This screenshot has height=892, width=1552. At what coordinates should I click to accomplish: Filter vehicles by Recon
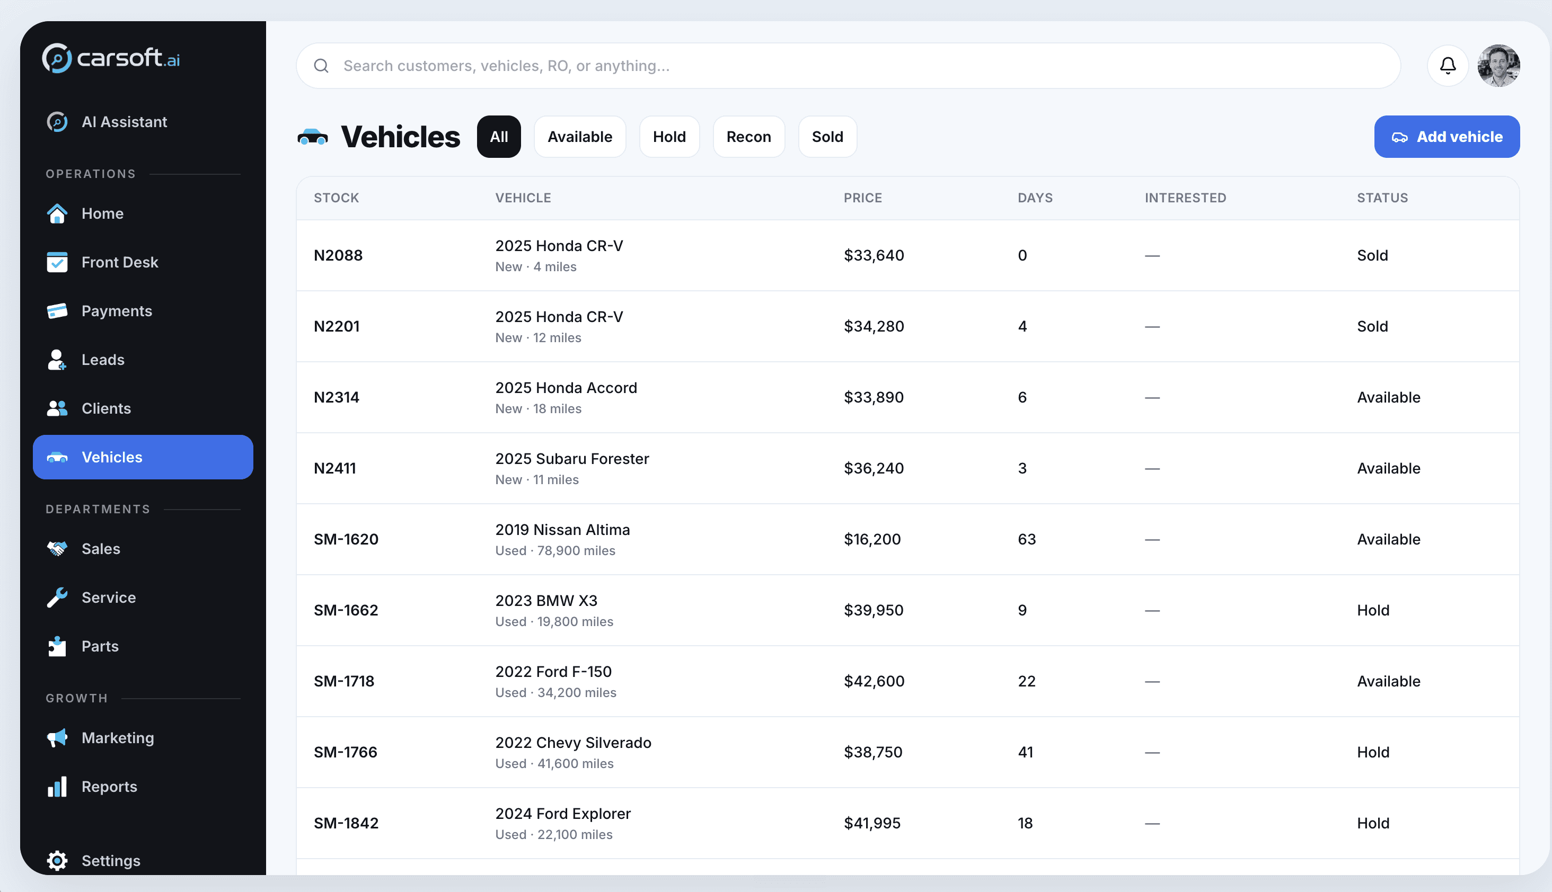[x=749, y=137]
